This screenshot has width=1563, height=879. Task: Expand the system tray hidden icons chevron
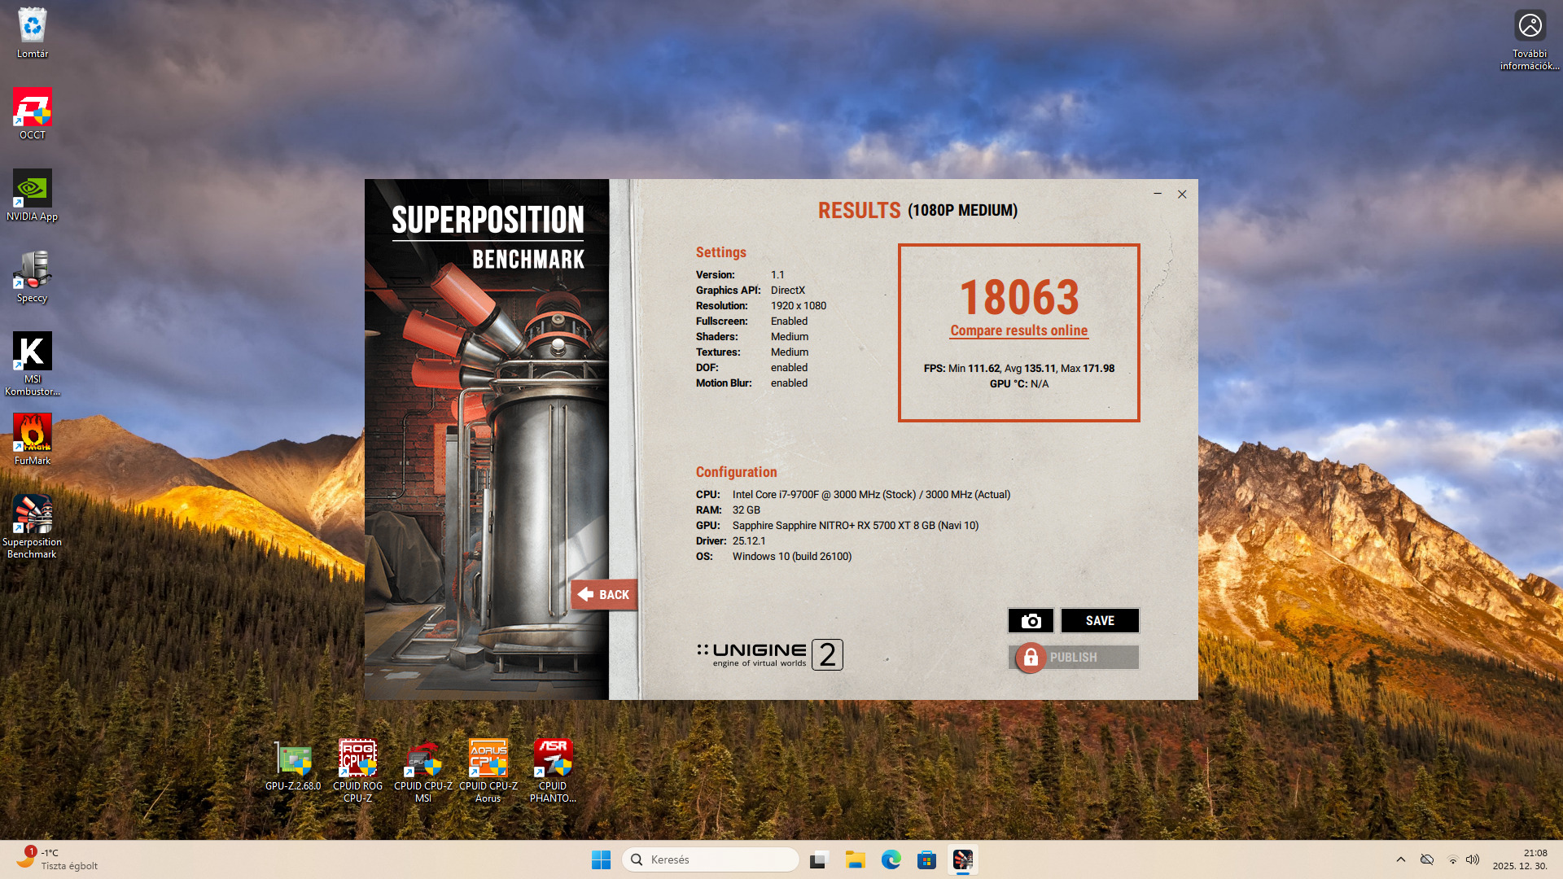[x=1401, y=859]
